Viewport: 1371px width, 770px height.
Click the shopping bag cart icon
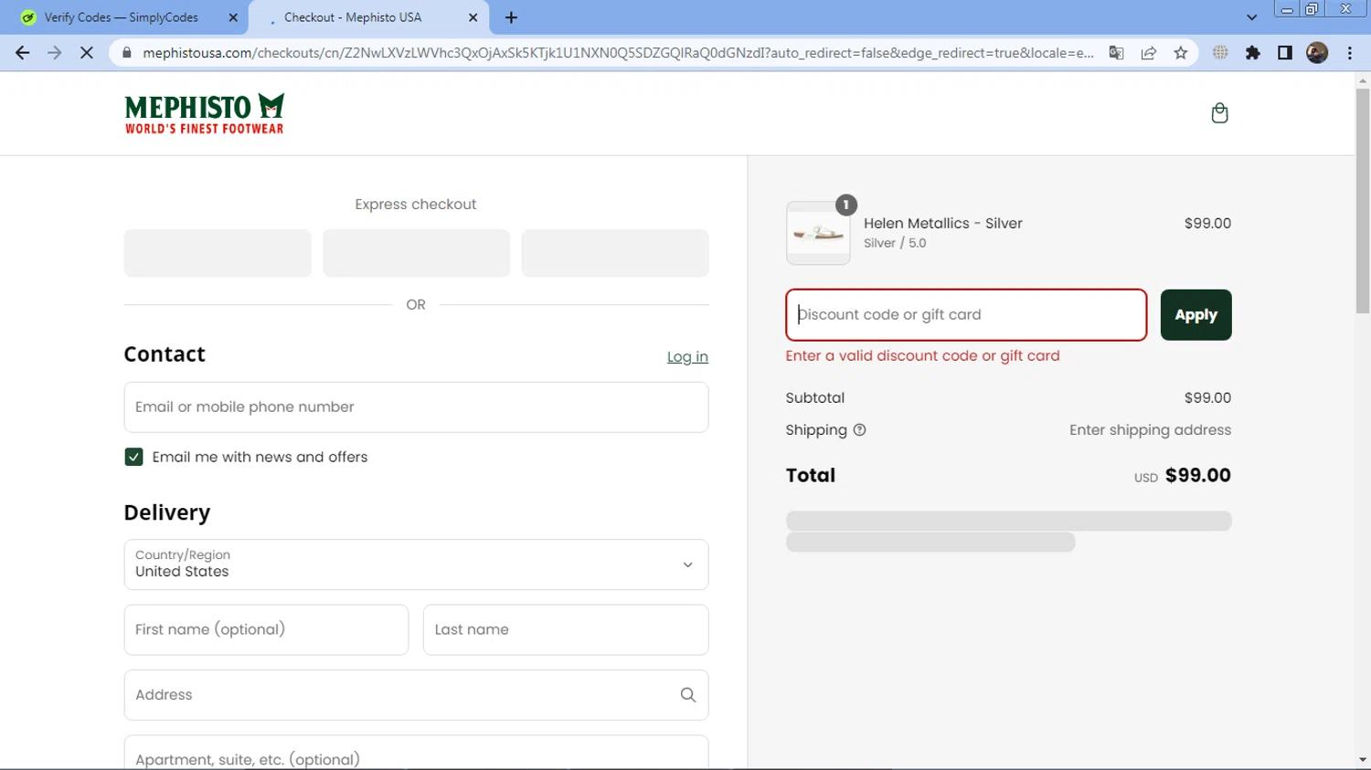pos(1219,113)
